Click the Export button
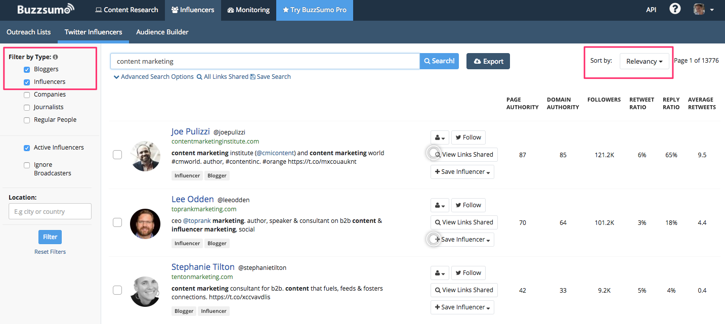Image resolution: width=725 pixels, height=324 pixels. point(488,61)
